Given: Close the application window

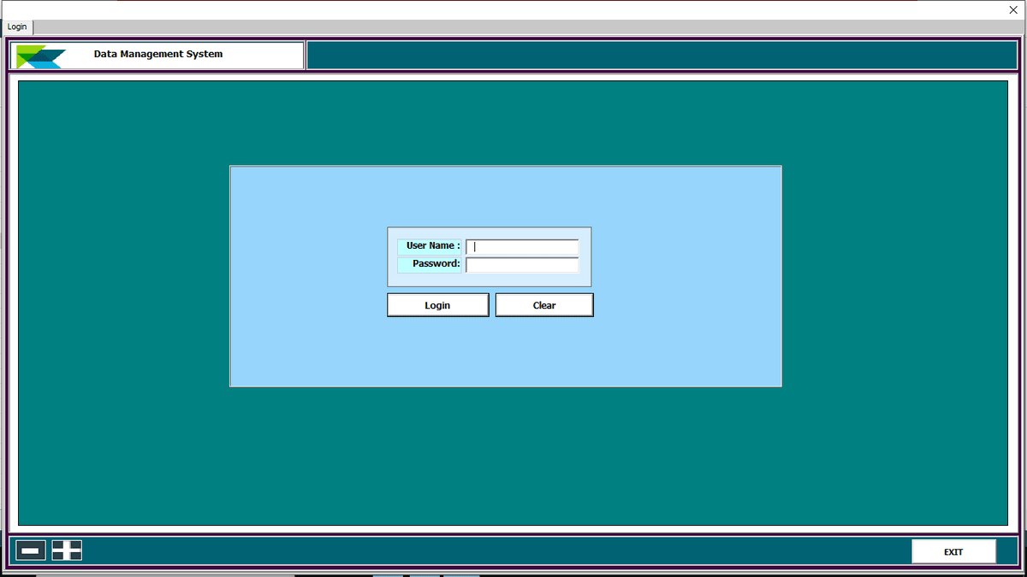Looking at the screenshot, I should pos(1012,9).
